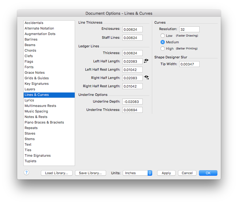The height and width of the screenshot is (204, 238).
Task: Focus the Left Half Length field
Action: 133,61
